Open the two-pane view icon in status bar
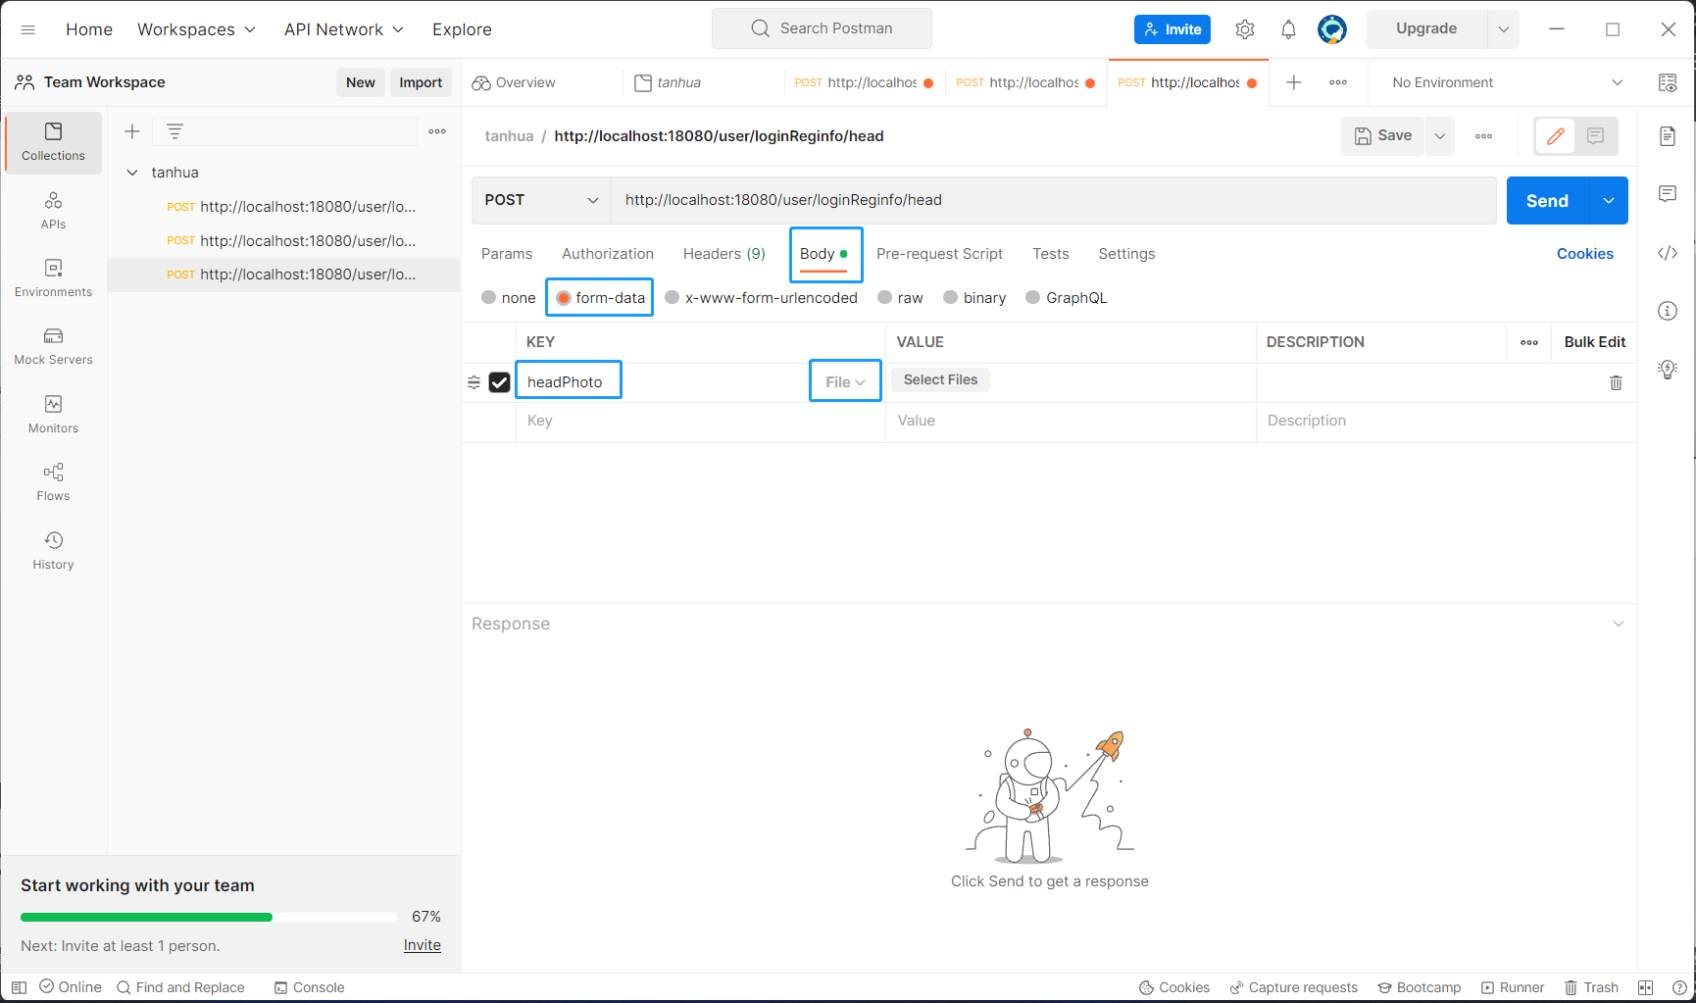Screen dimensions: 1696x1003 tap(1646, 987)
